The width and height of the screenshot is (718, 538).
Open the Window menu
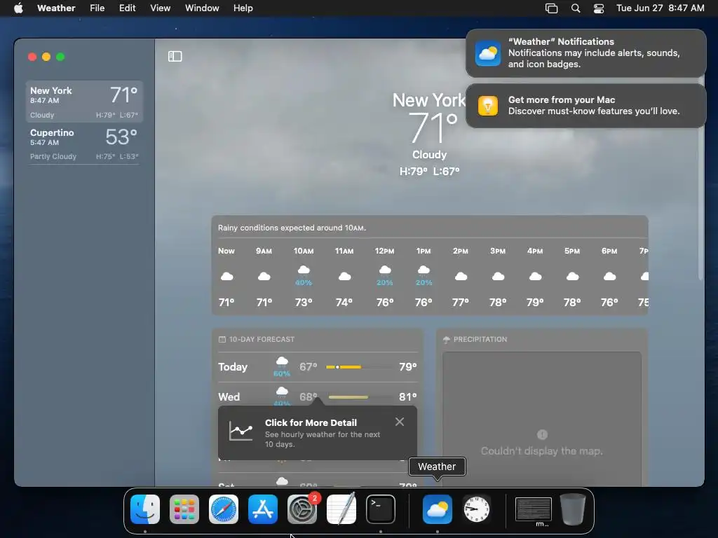point(202,8)
